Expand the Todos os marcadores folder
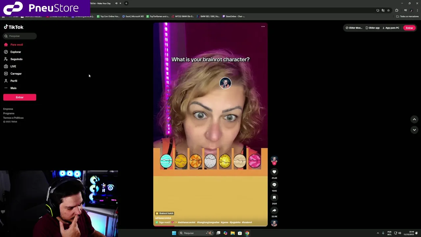This screenshot has width=421, height=237. 407,16
